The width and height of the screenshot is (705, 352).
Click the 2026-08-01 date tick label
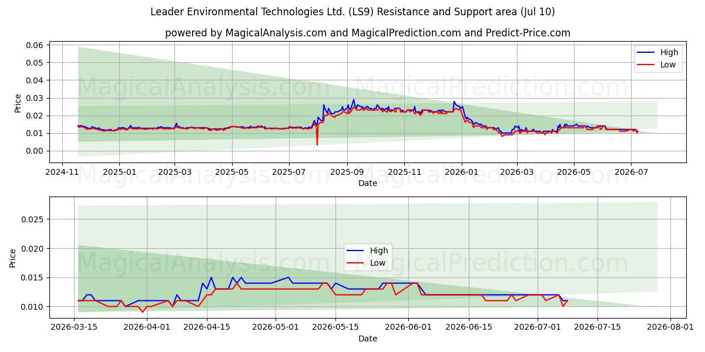point(670,328)
